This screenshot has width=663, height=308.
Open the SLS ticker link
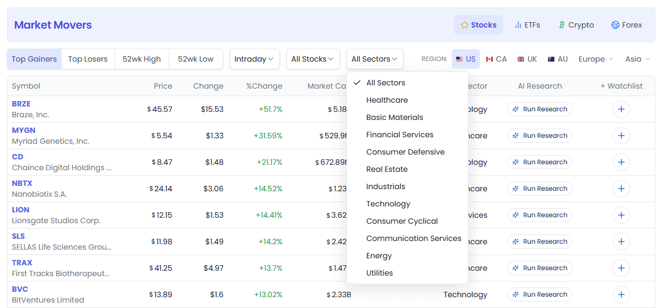coord(18,236)
